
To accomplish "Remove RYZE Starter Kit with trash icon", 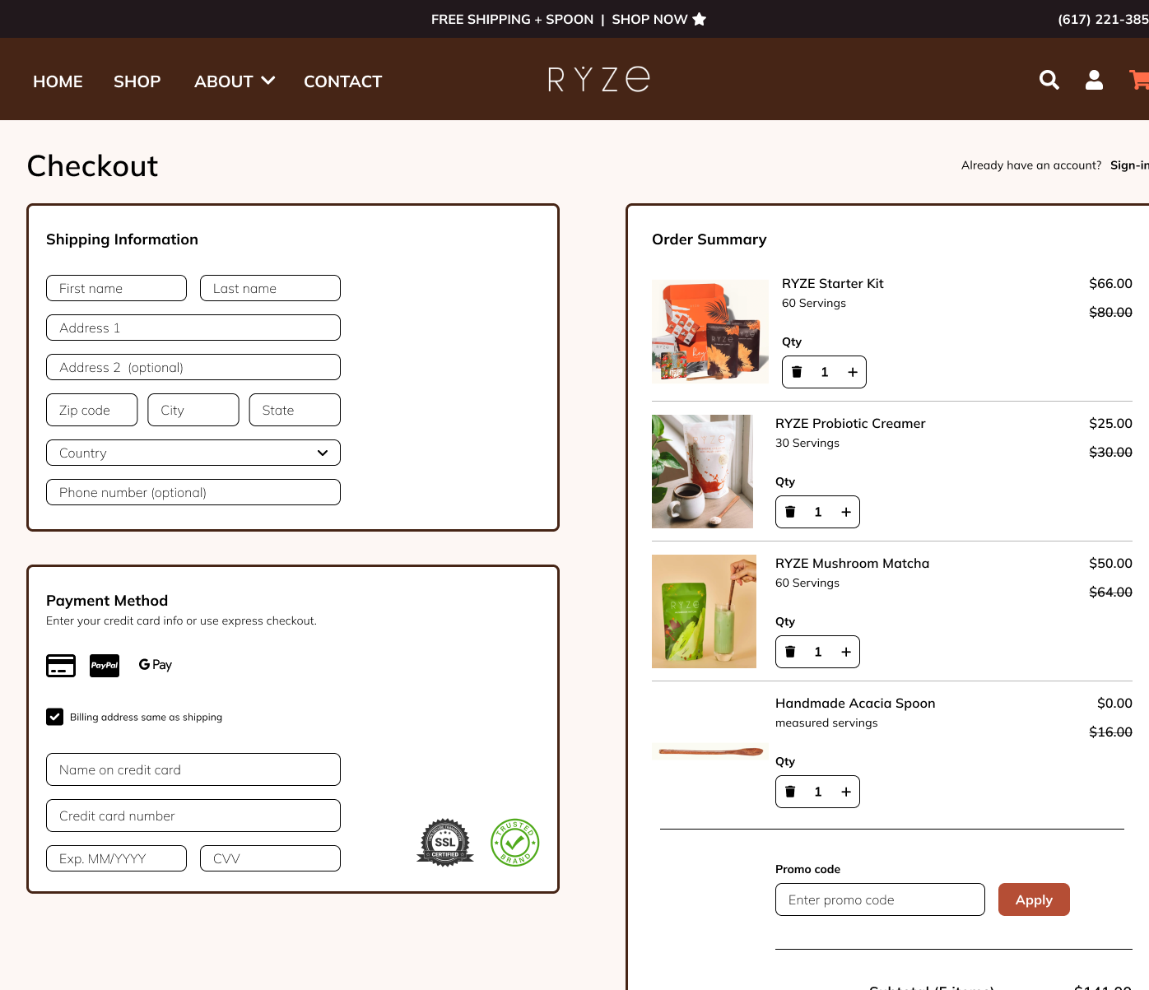I will click(797, 372).
